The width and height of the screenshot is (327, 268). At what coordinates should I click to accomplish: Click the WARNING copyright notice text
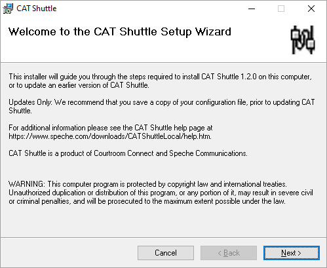(x=161, y=193)
